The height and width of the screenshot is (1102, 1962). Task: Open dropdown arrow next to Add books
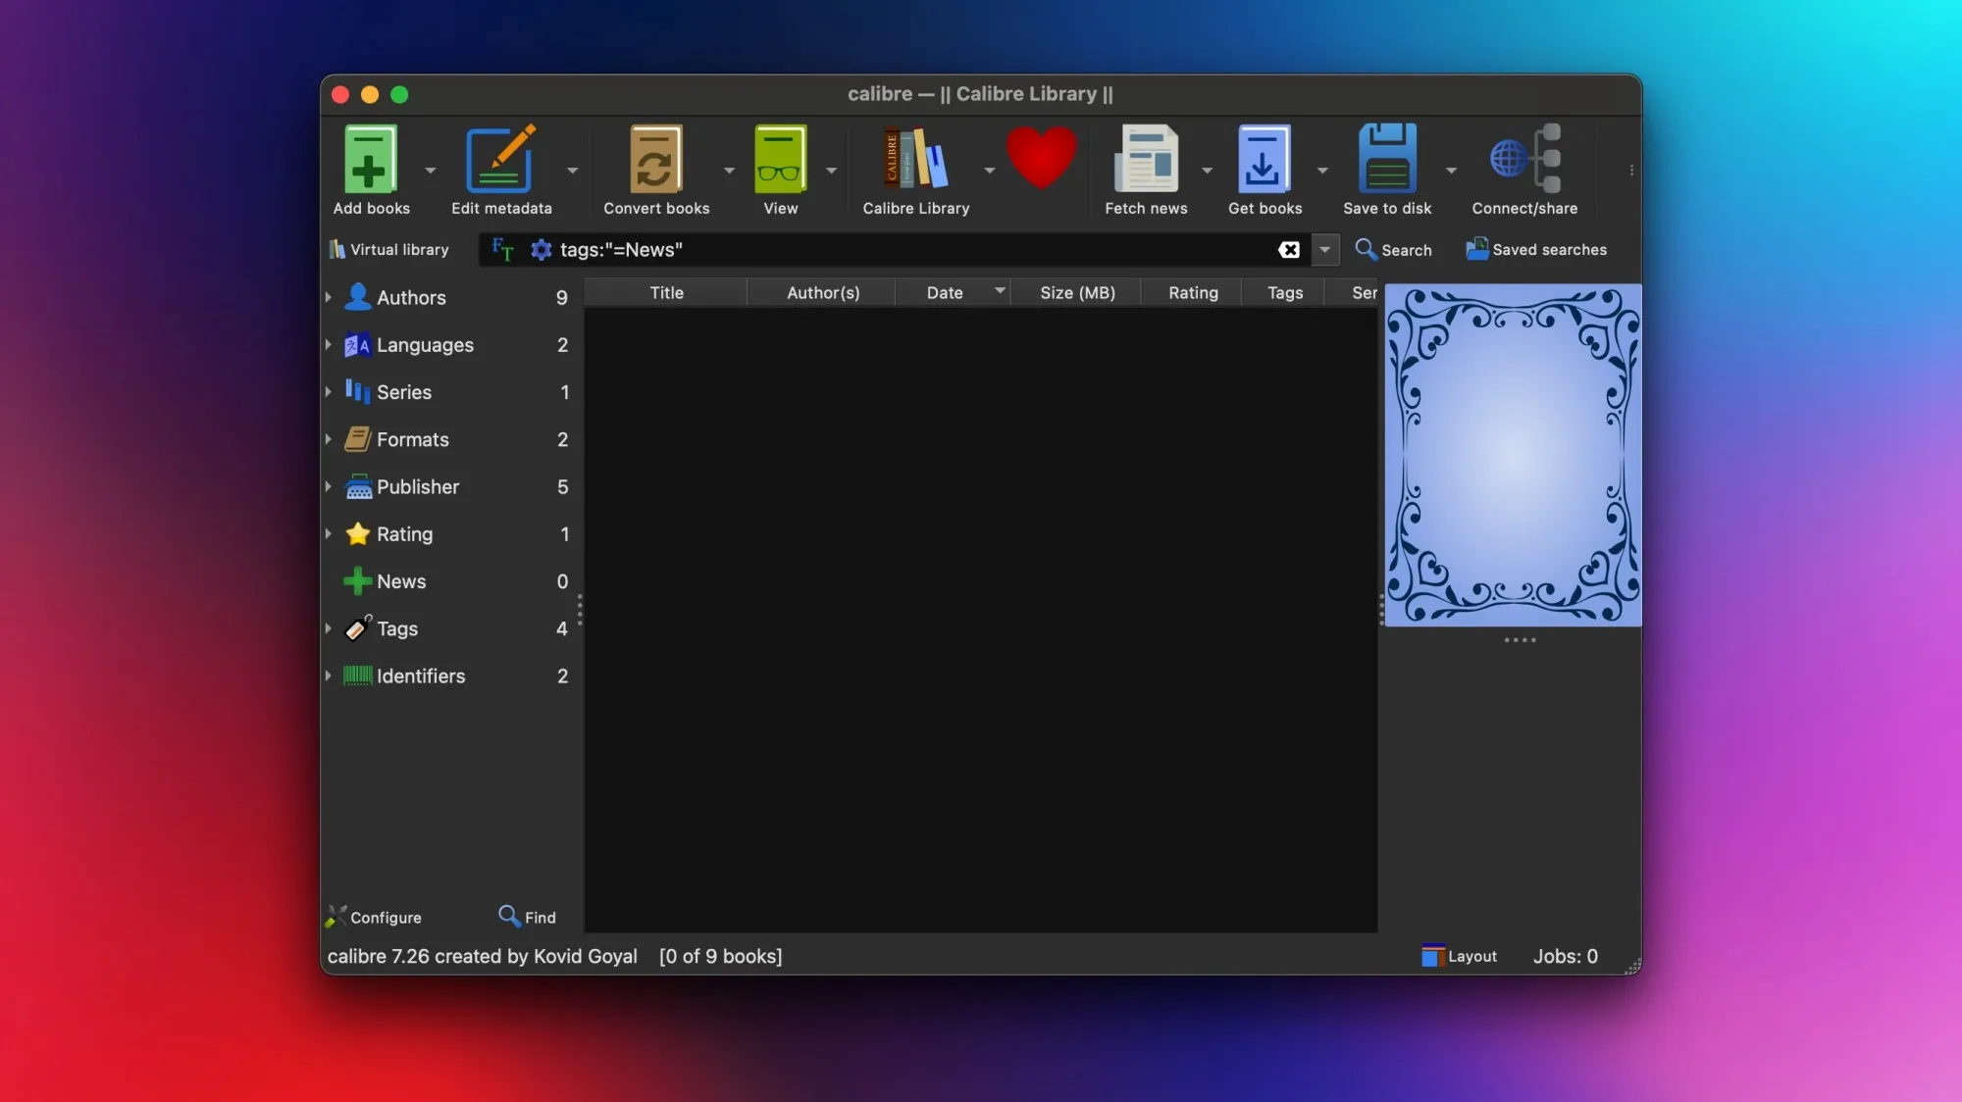click(430, 171)
